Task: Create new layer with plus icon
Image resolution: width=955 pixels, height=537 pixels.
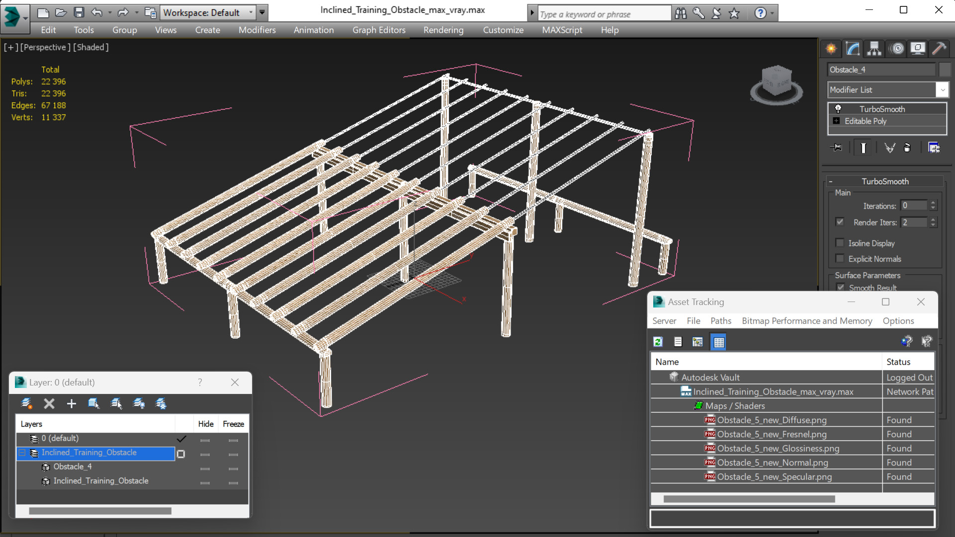Action: coord(72,403)
